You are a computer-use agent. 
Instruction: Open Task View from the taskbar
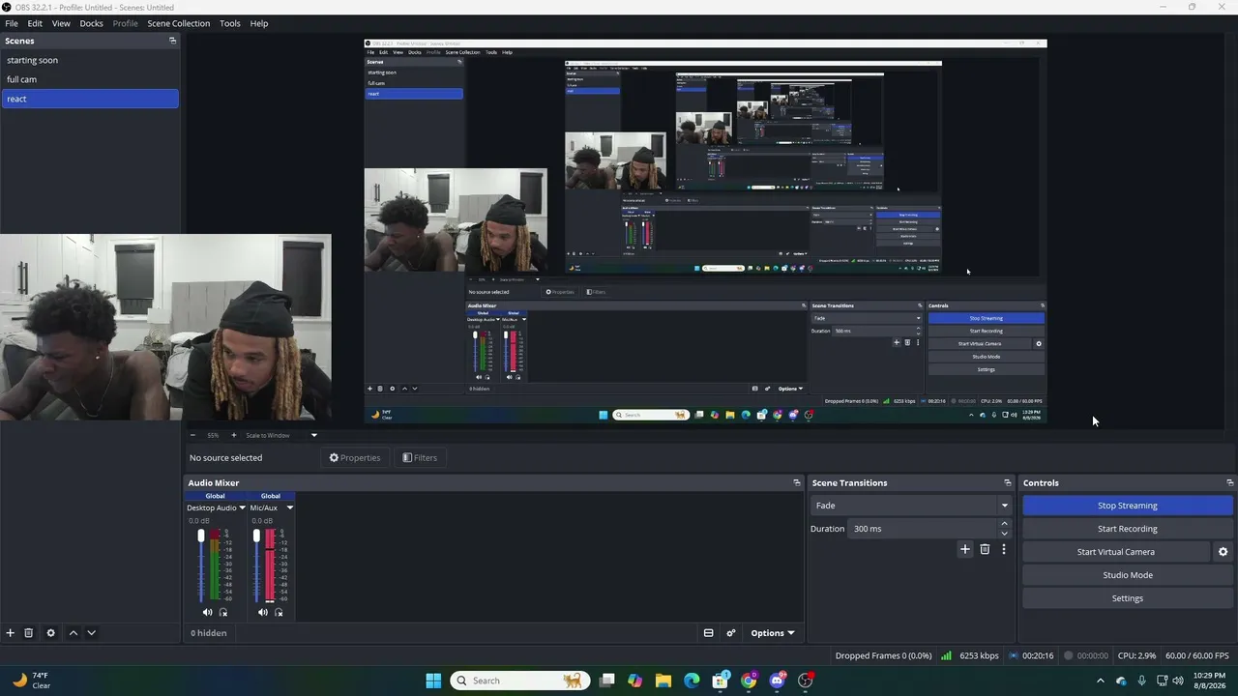click(x=606, y=681)
